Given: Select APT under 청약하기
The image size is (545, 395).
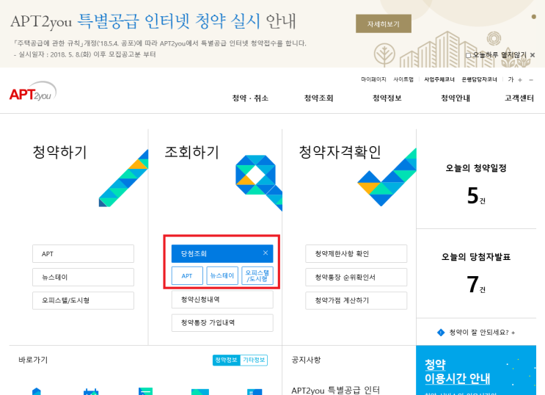Looking at the screenshot, I should (83, 254).
